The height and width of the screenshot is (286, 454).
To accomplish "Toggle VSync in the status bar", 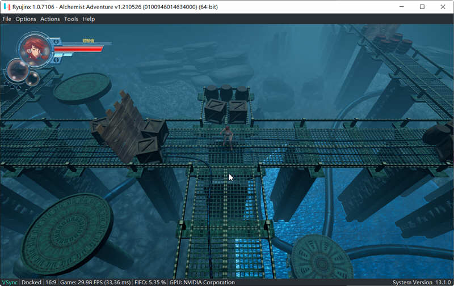I will click(10, 282).
